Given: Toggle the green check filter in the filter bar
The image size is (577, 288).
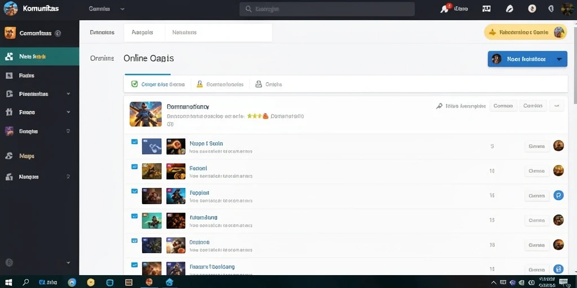Looking at the screenshot, I should click(134, 84).
